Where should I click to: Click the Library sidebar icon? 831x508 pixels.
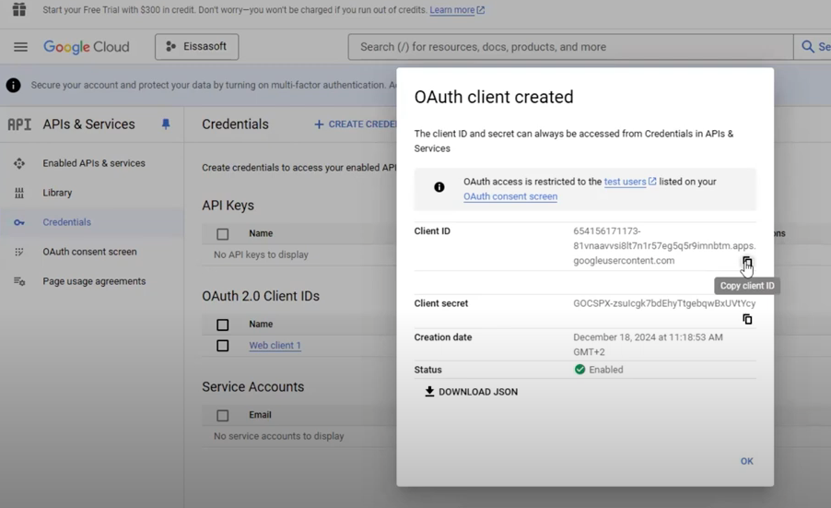tap(19, 193)
